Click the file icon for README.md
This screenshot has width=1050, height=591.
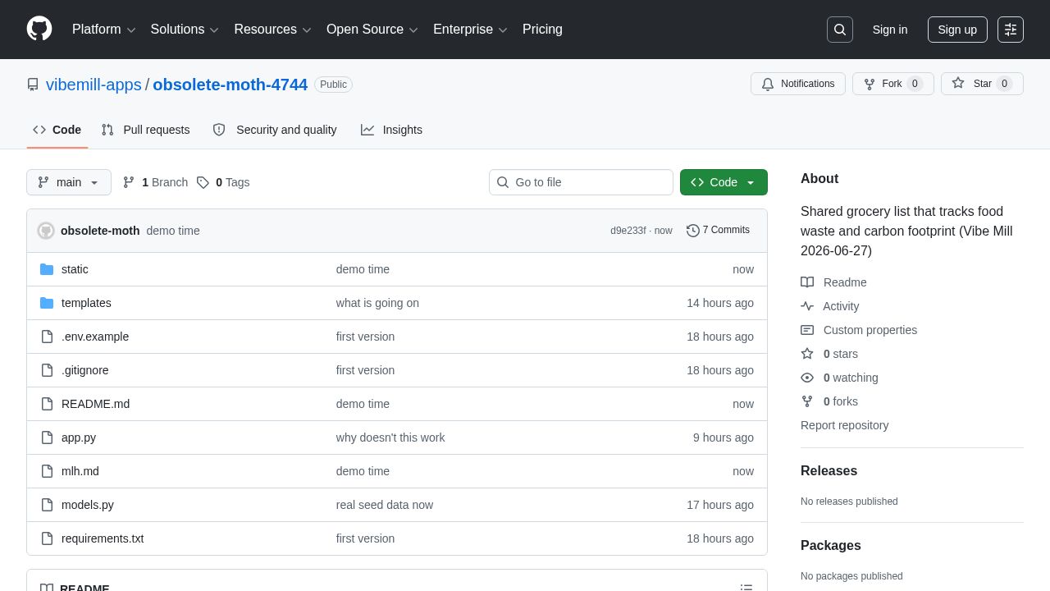[x=47, y=404]
